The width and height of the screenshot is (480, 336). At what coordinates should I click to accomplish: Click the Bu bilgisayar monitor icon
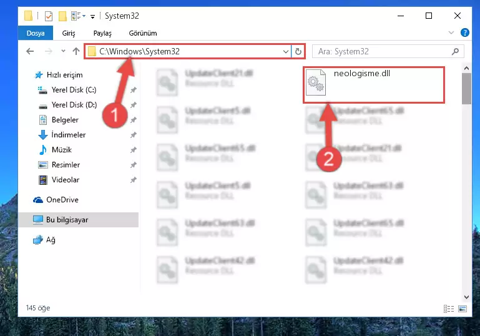click(38, 220)
